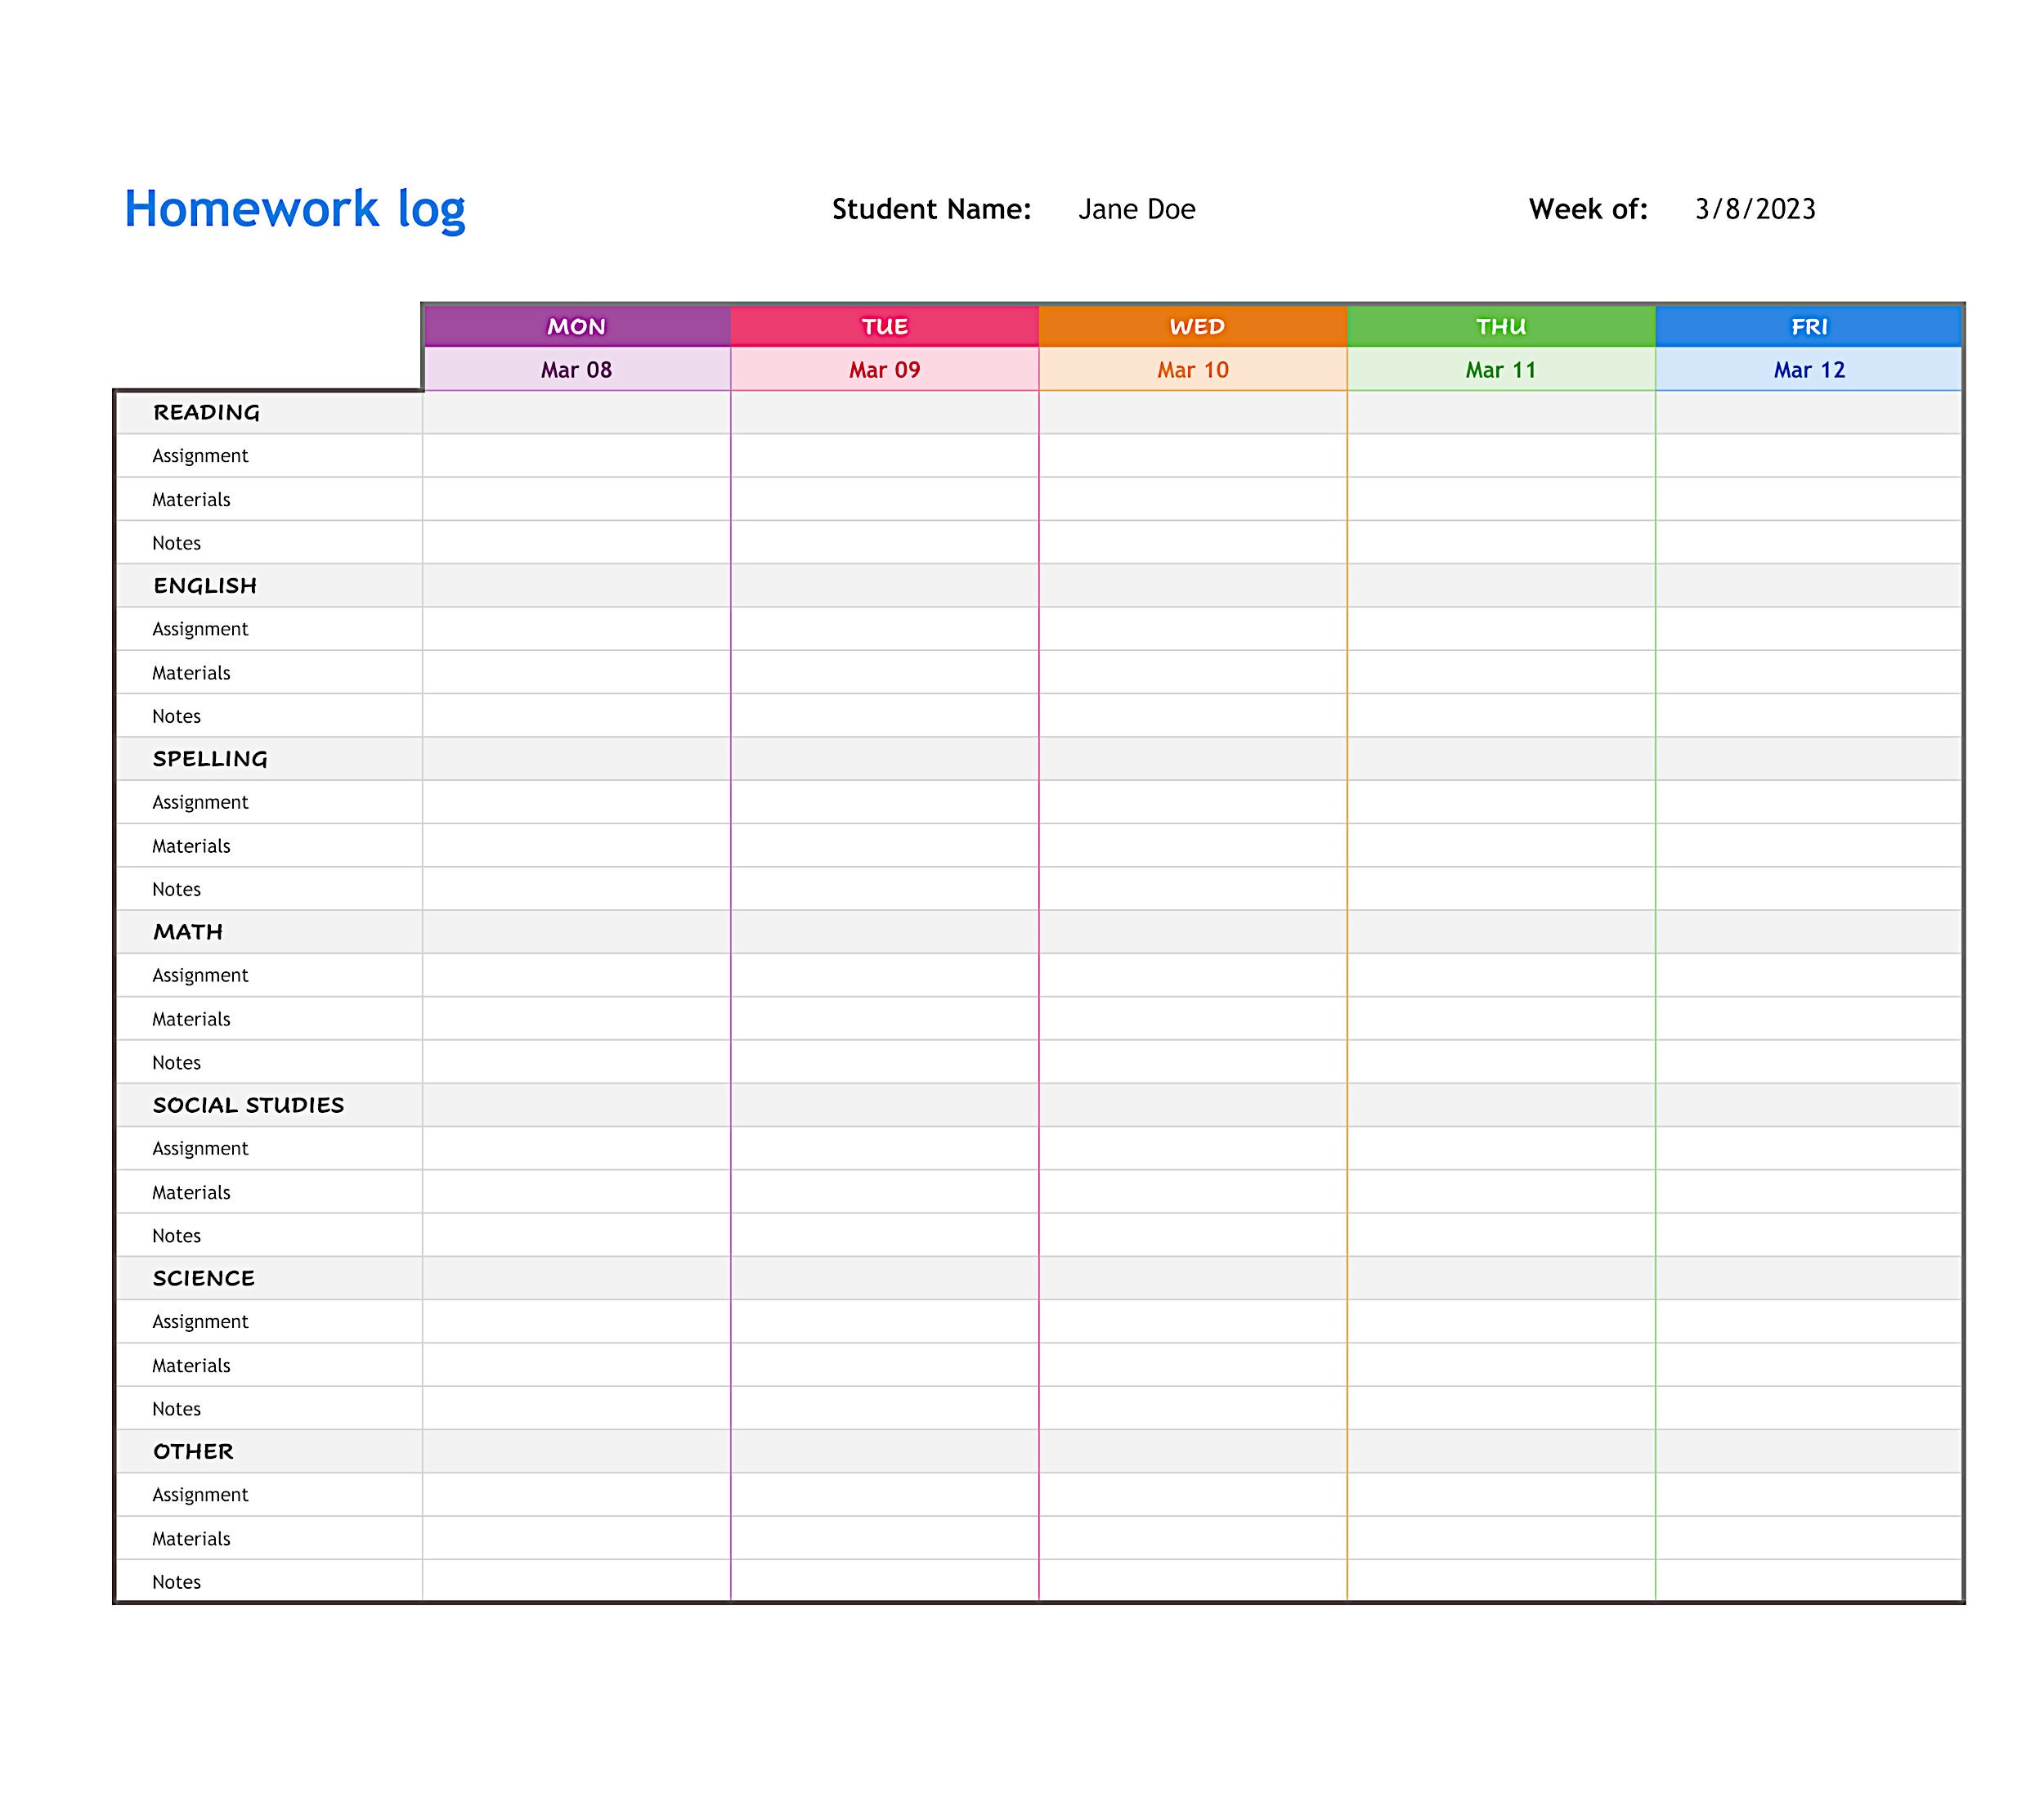Select the Reading Assignment cell under Monday

coord(576,455)
